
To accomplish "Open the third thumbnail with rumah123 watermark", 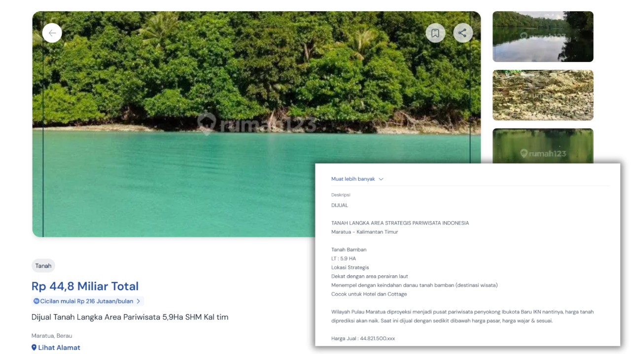I will (543, 146).
